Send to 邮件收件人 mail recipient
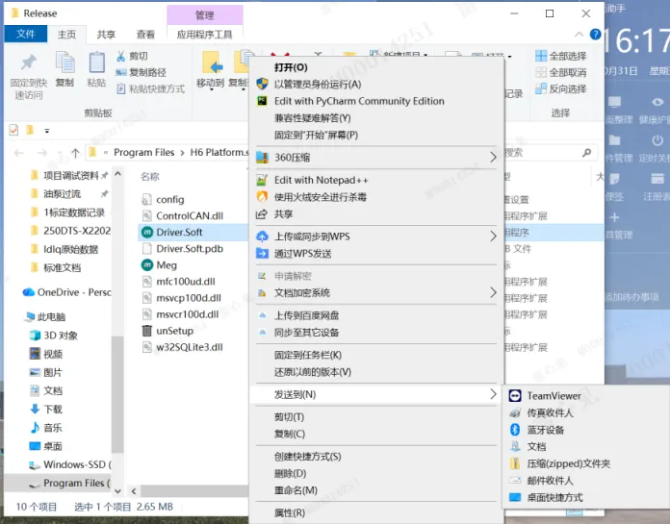Image resolution: width=670 pixels, height=524 pixels. pos(585,481)
